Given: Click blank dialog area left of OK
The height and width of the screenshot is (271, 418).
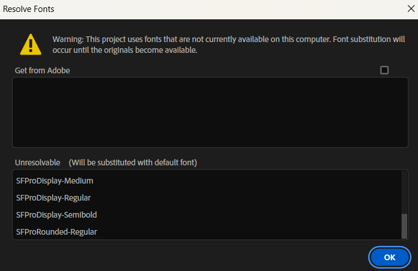Looking at the screenshot, I should (199, 257).
